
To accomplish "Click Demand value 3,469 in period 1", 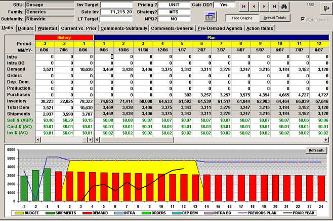I will coord(104,70).
